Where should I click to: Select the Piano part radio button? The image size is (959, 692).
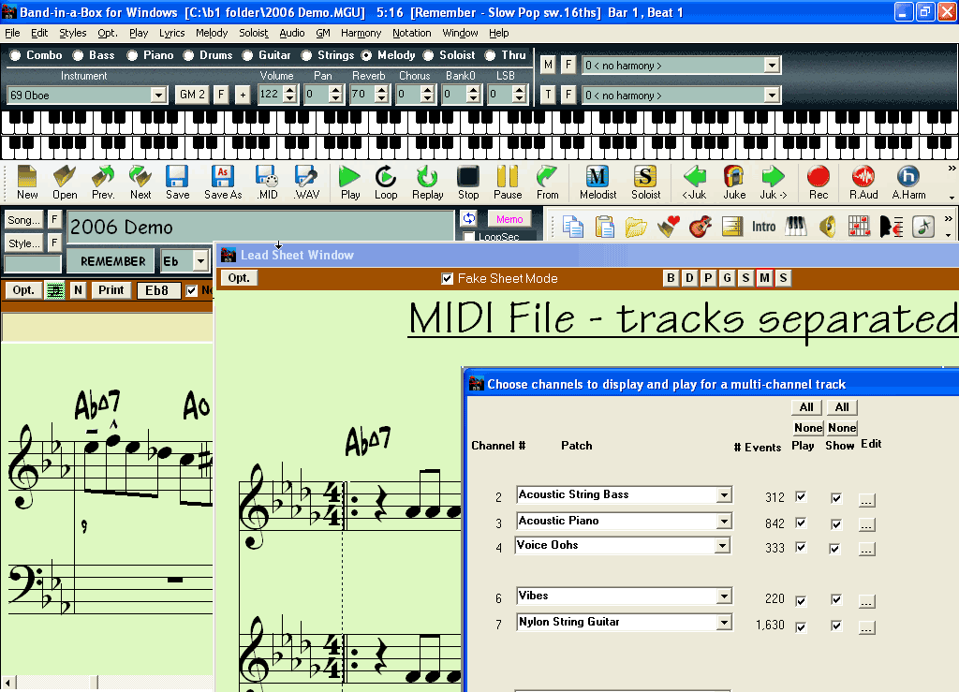tap(132, 55)
